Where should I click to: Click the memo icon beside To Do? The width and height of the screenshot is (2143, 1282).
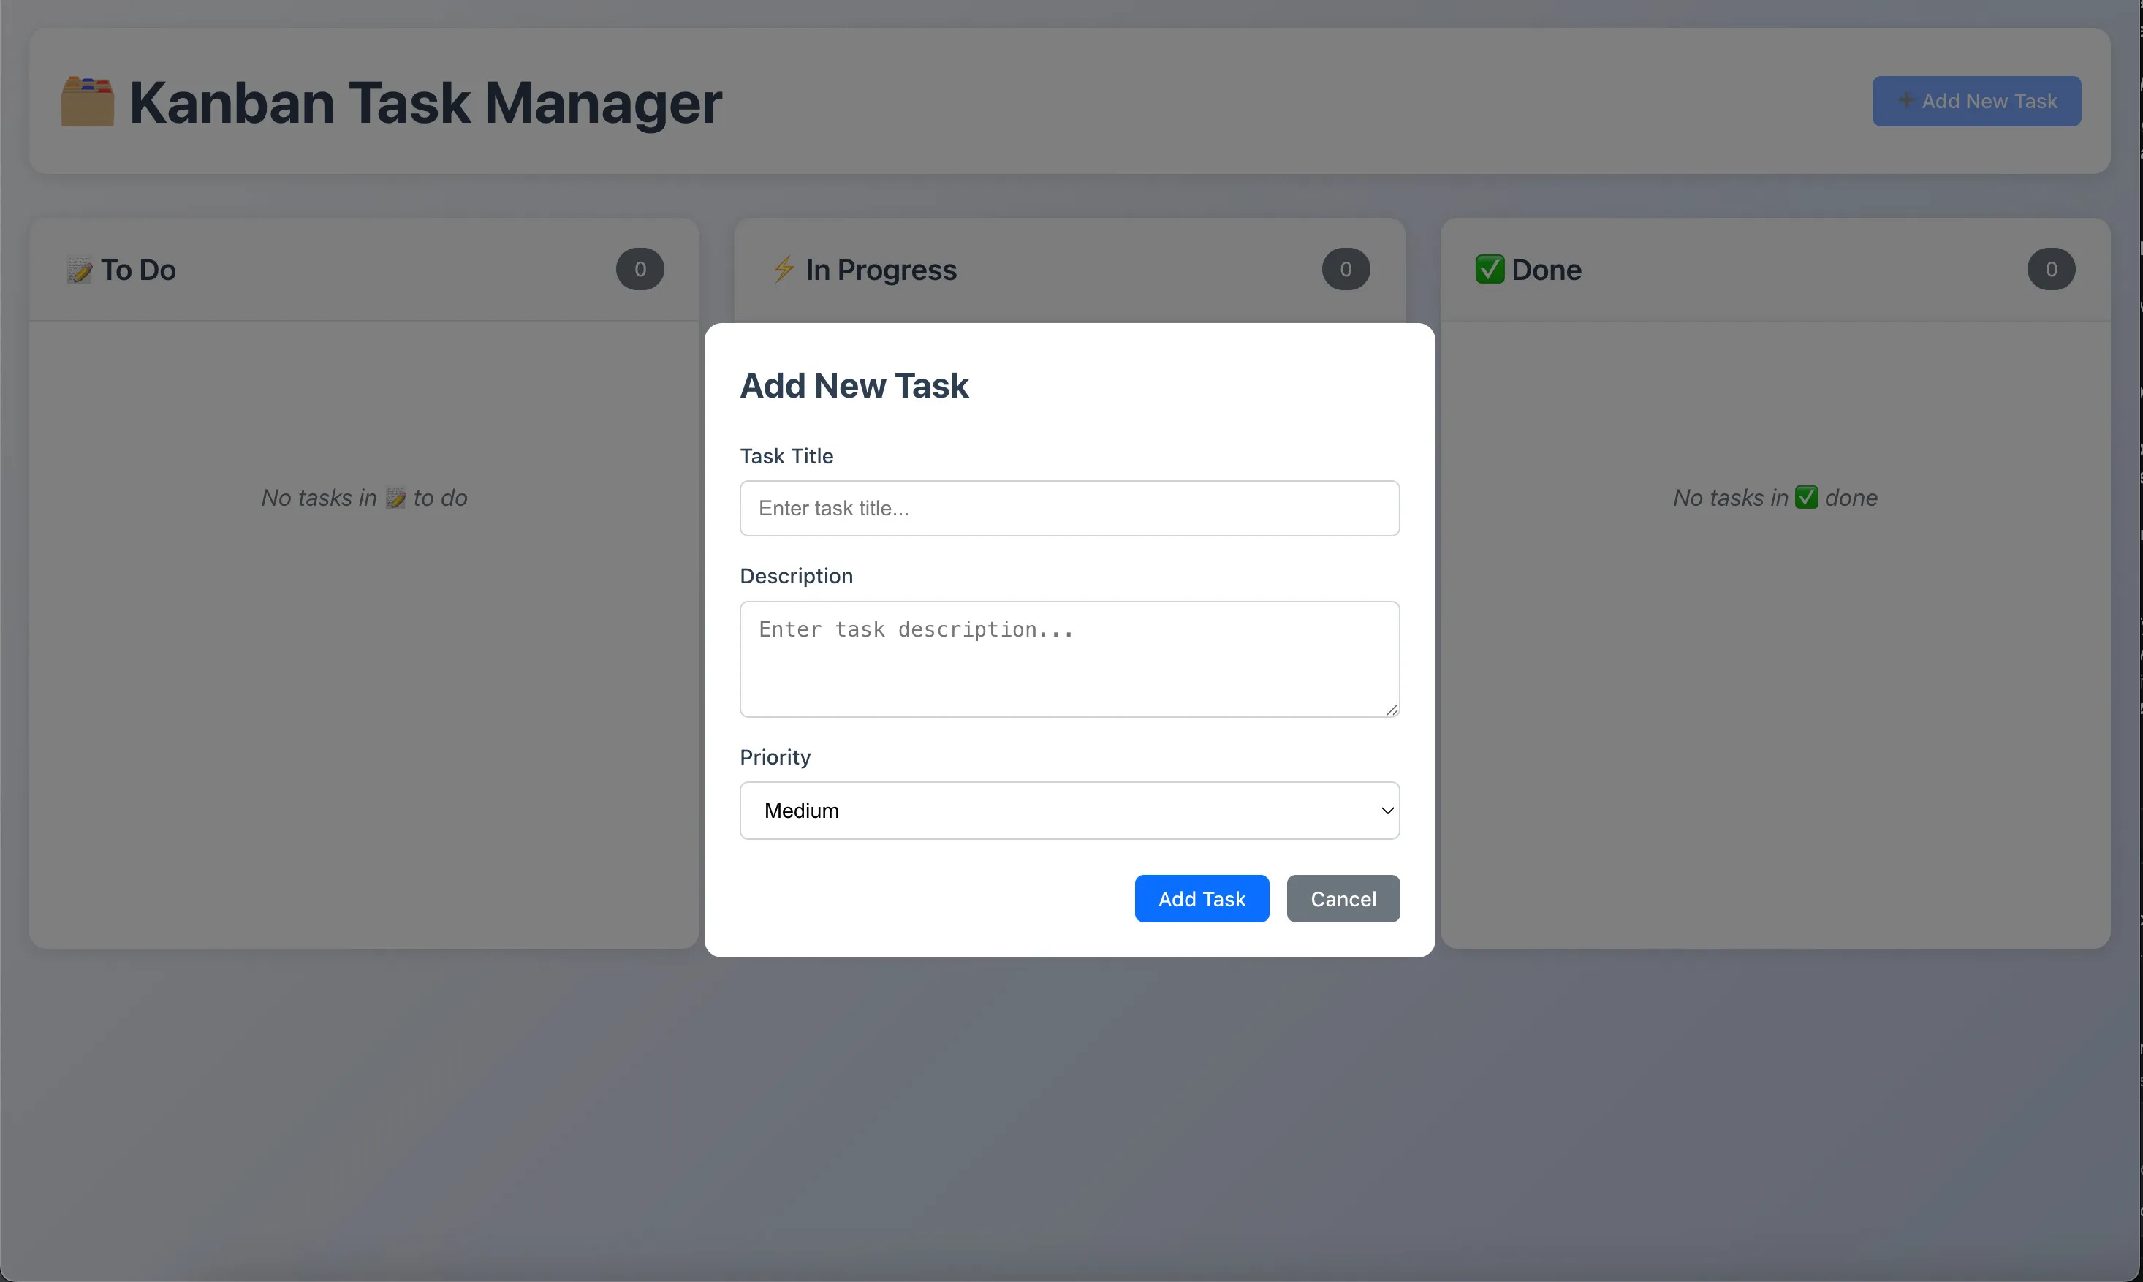(x=80, y=270)
